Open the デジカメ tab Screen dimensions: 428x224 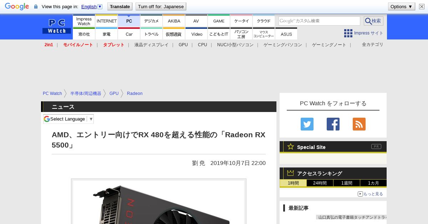151,21
